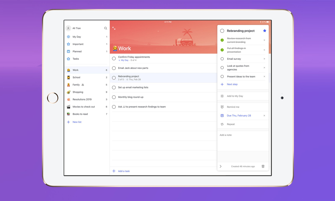335x201 pixels.
Task: Delete the Email survey step with its X
Action: [x=264, y=59]
